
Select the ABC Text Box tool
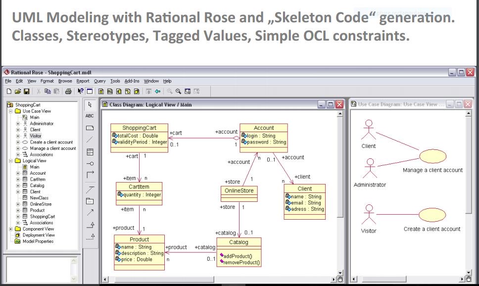[90, 116]
